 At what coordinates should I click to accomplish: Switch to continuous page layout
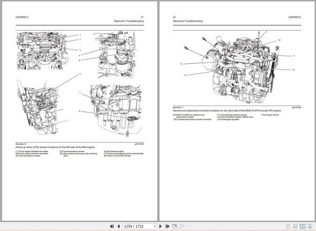(295, 226)
